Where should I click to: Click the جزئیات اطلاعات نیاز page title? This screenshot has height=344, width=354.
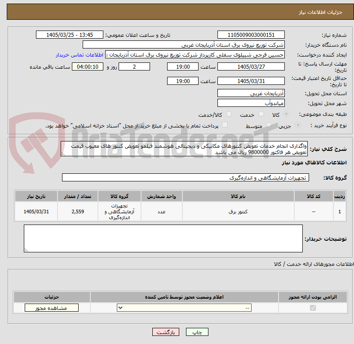point(321,12)
